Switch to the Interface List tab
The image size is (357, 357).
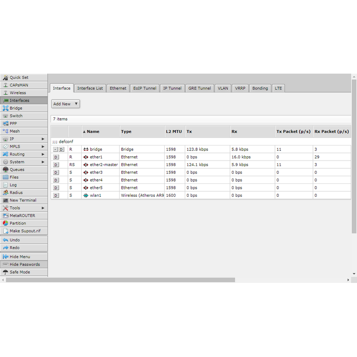click(90, 88)
